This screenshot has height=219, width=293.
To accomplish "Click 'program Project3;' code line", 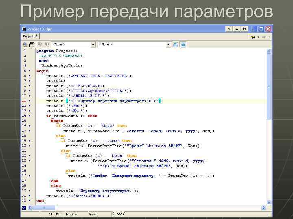I will 57,51.
